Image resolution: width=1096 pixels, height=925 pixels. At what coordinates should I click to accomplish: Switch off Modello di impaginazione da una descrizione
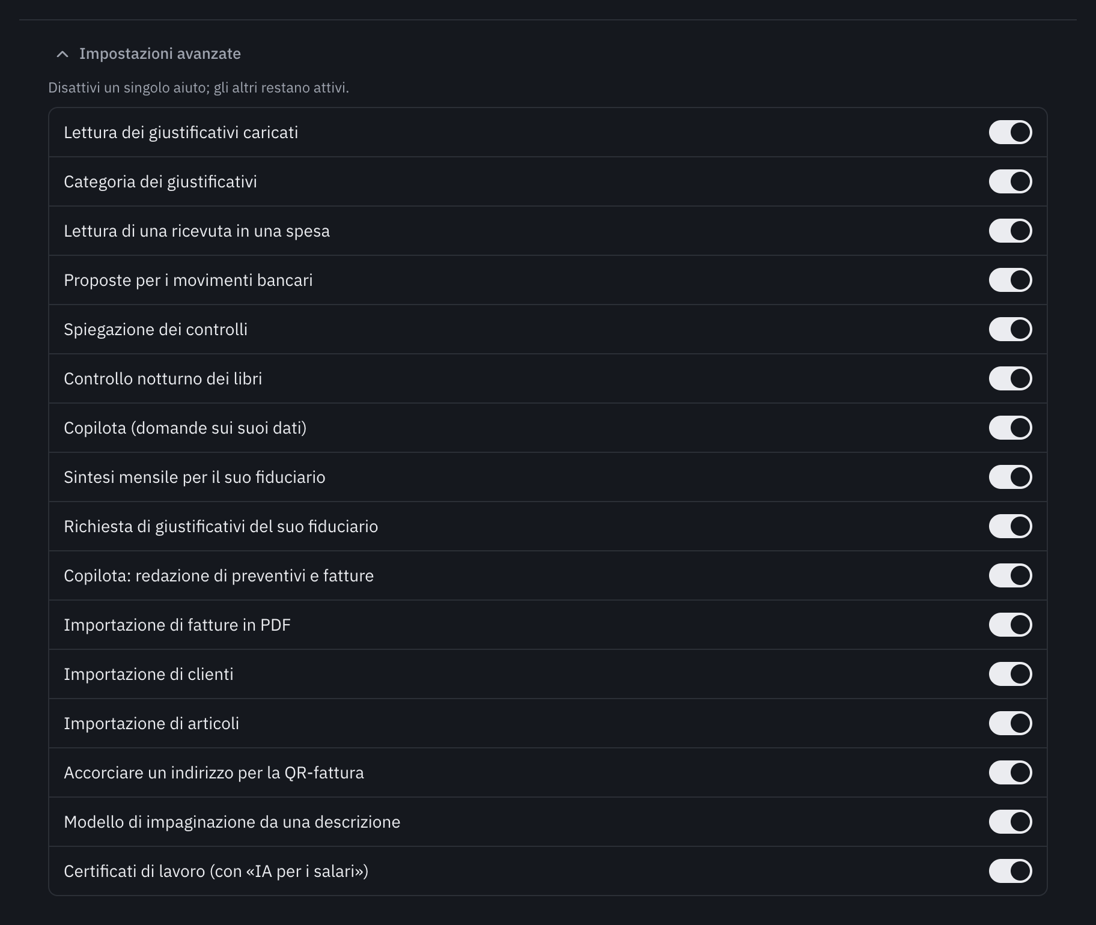(1010, 822)
